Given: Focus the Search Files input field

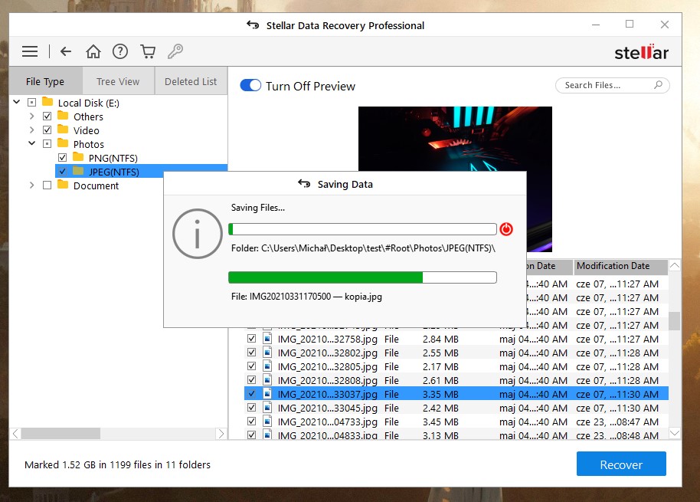Looking at the screenshot, I should 612,85.
